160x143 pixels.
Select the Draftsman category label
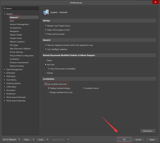coord(11,94)
